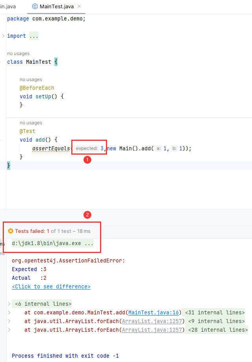Click the no usages hint above class MainTest
This screenshot has width=252, height=362.
18,54
